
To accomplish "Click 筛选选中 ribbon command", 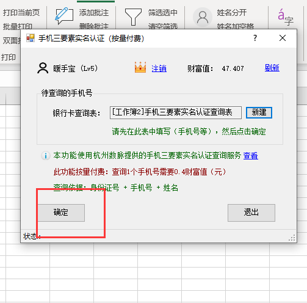I will (163, 13).
